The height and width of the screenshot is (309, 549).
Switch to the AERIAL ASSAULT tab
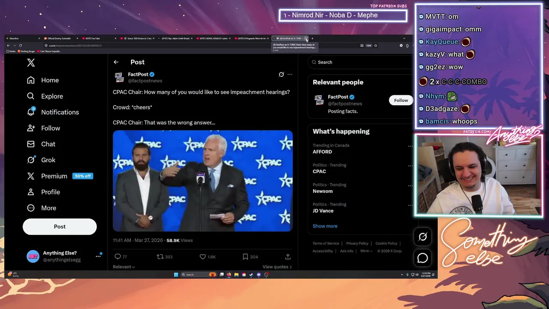click(x=213, y=39)
